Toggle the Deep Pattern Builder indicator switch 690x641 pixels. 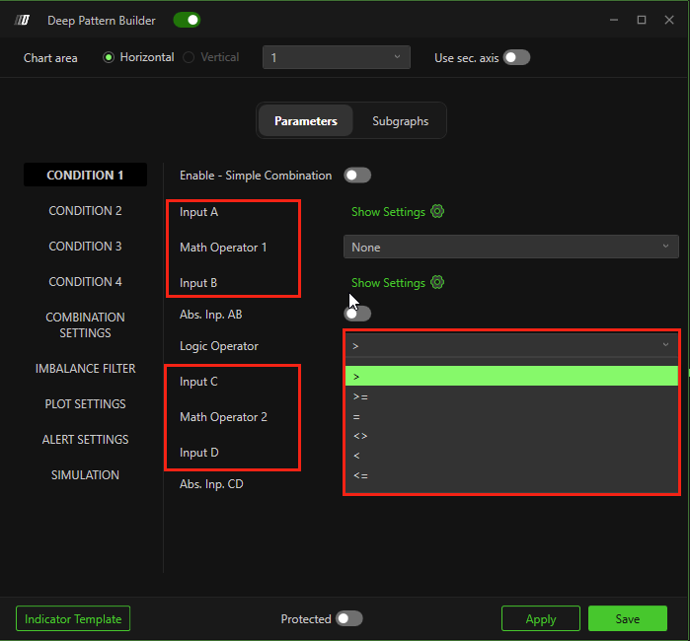point(187,20)
